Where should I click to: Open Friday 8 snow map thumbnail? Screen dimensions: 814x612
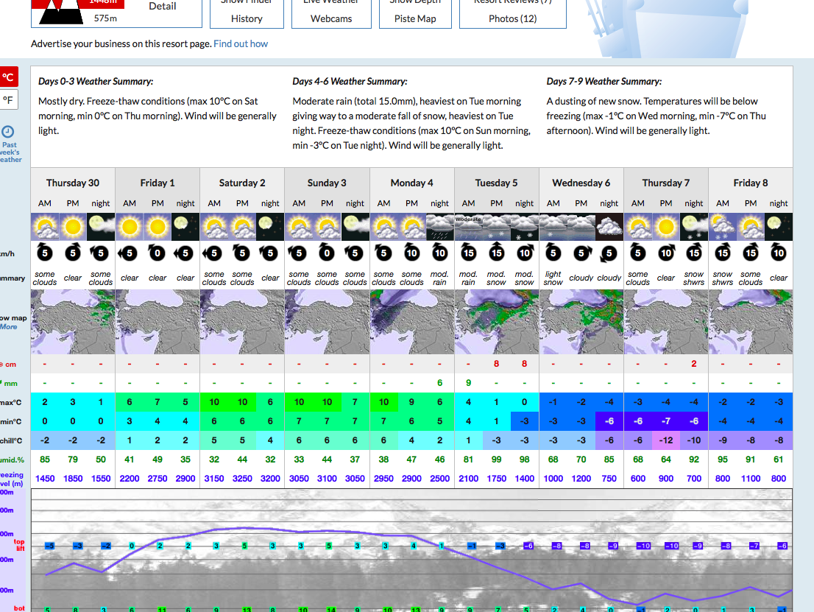[751, 322]
